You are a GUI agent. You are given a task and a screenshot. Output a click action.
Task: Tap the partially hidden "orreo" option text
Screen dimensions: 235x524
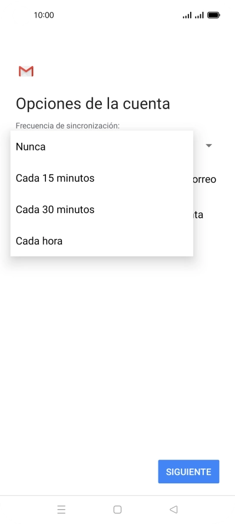[204, 179]
